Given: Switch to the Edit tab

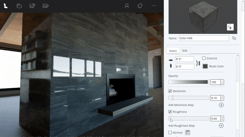Looking at the screenshot, I should [185, 51].
